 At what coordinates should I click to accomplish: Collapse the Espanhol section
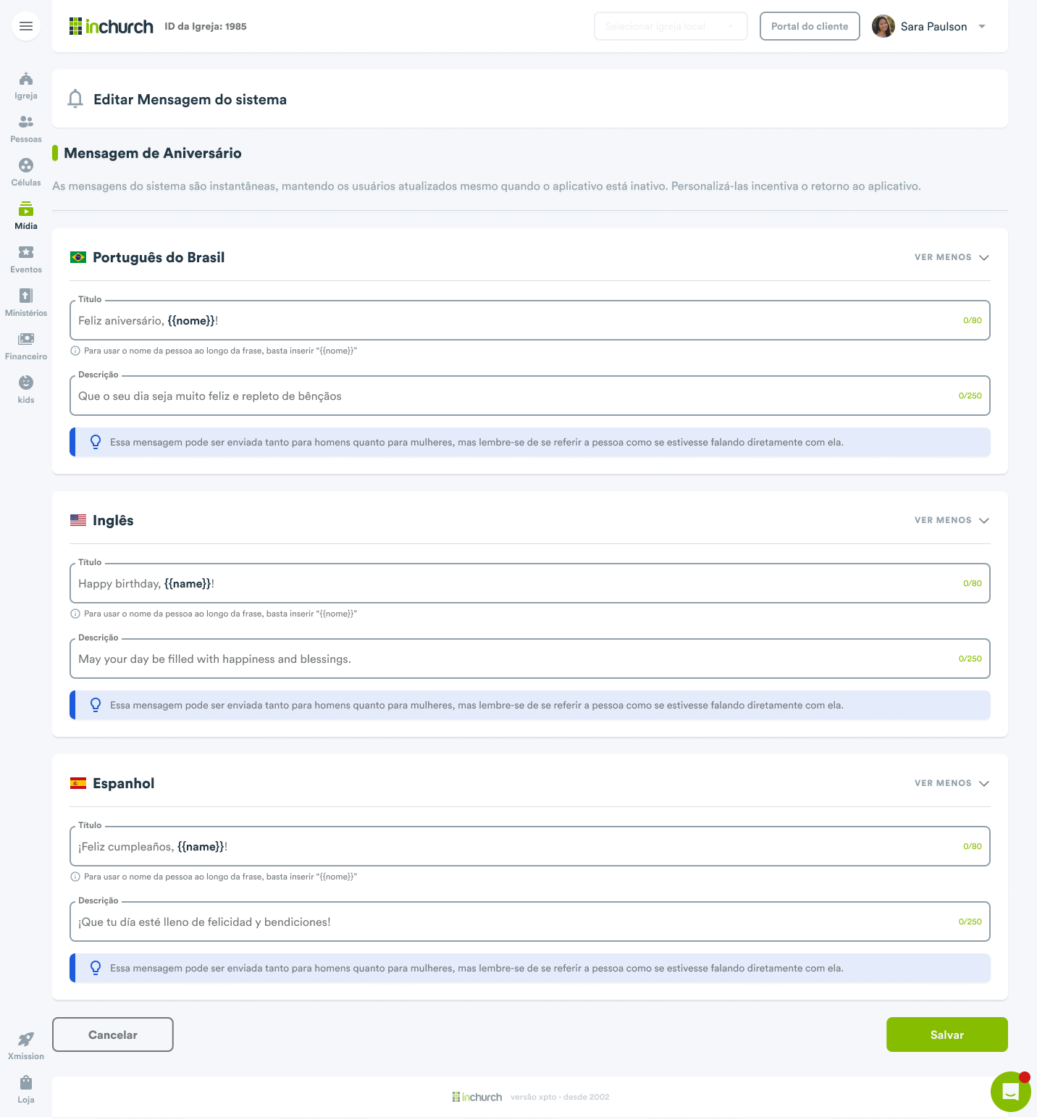[x=952, y=783]
